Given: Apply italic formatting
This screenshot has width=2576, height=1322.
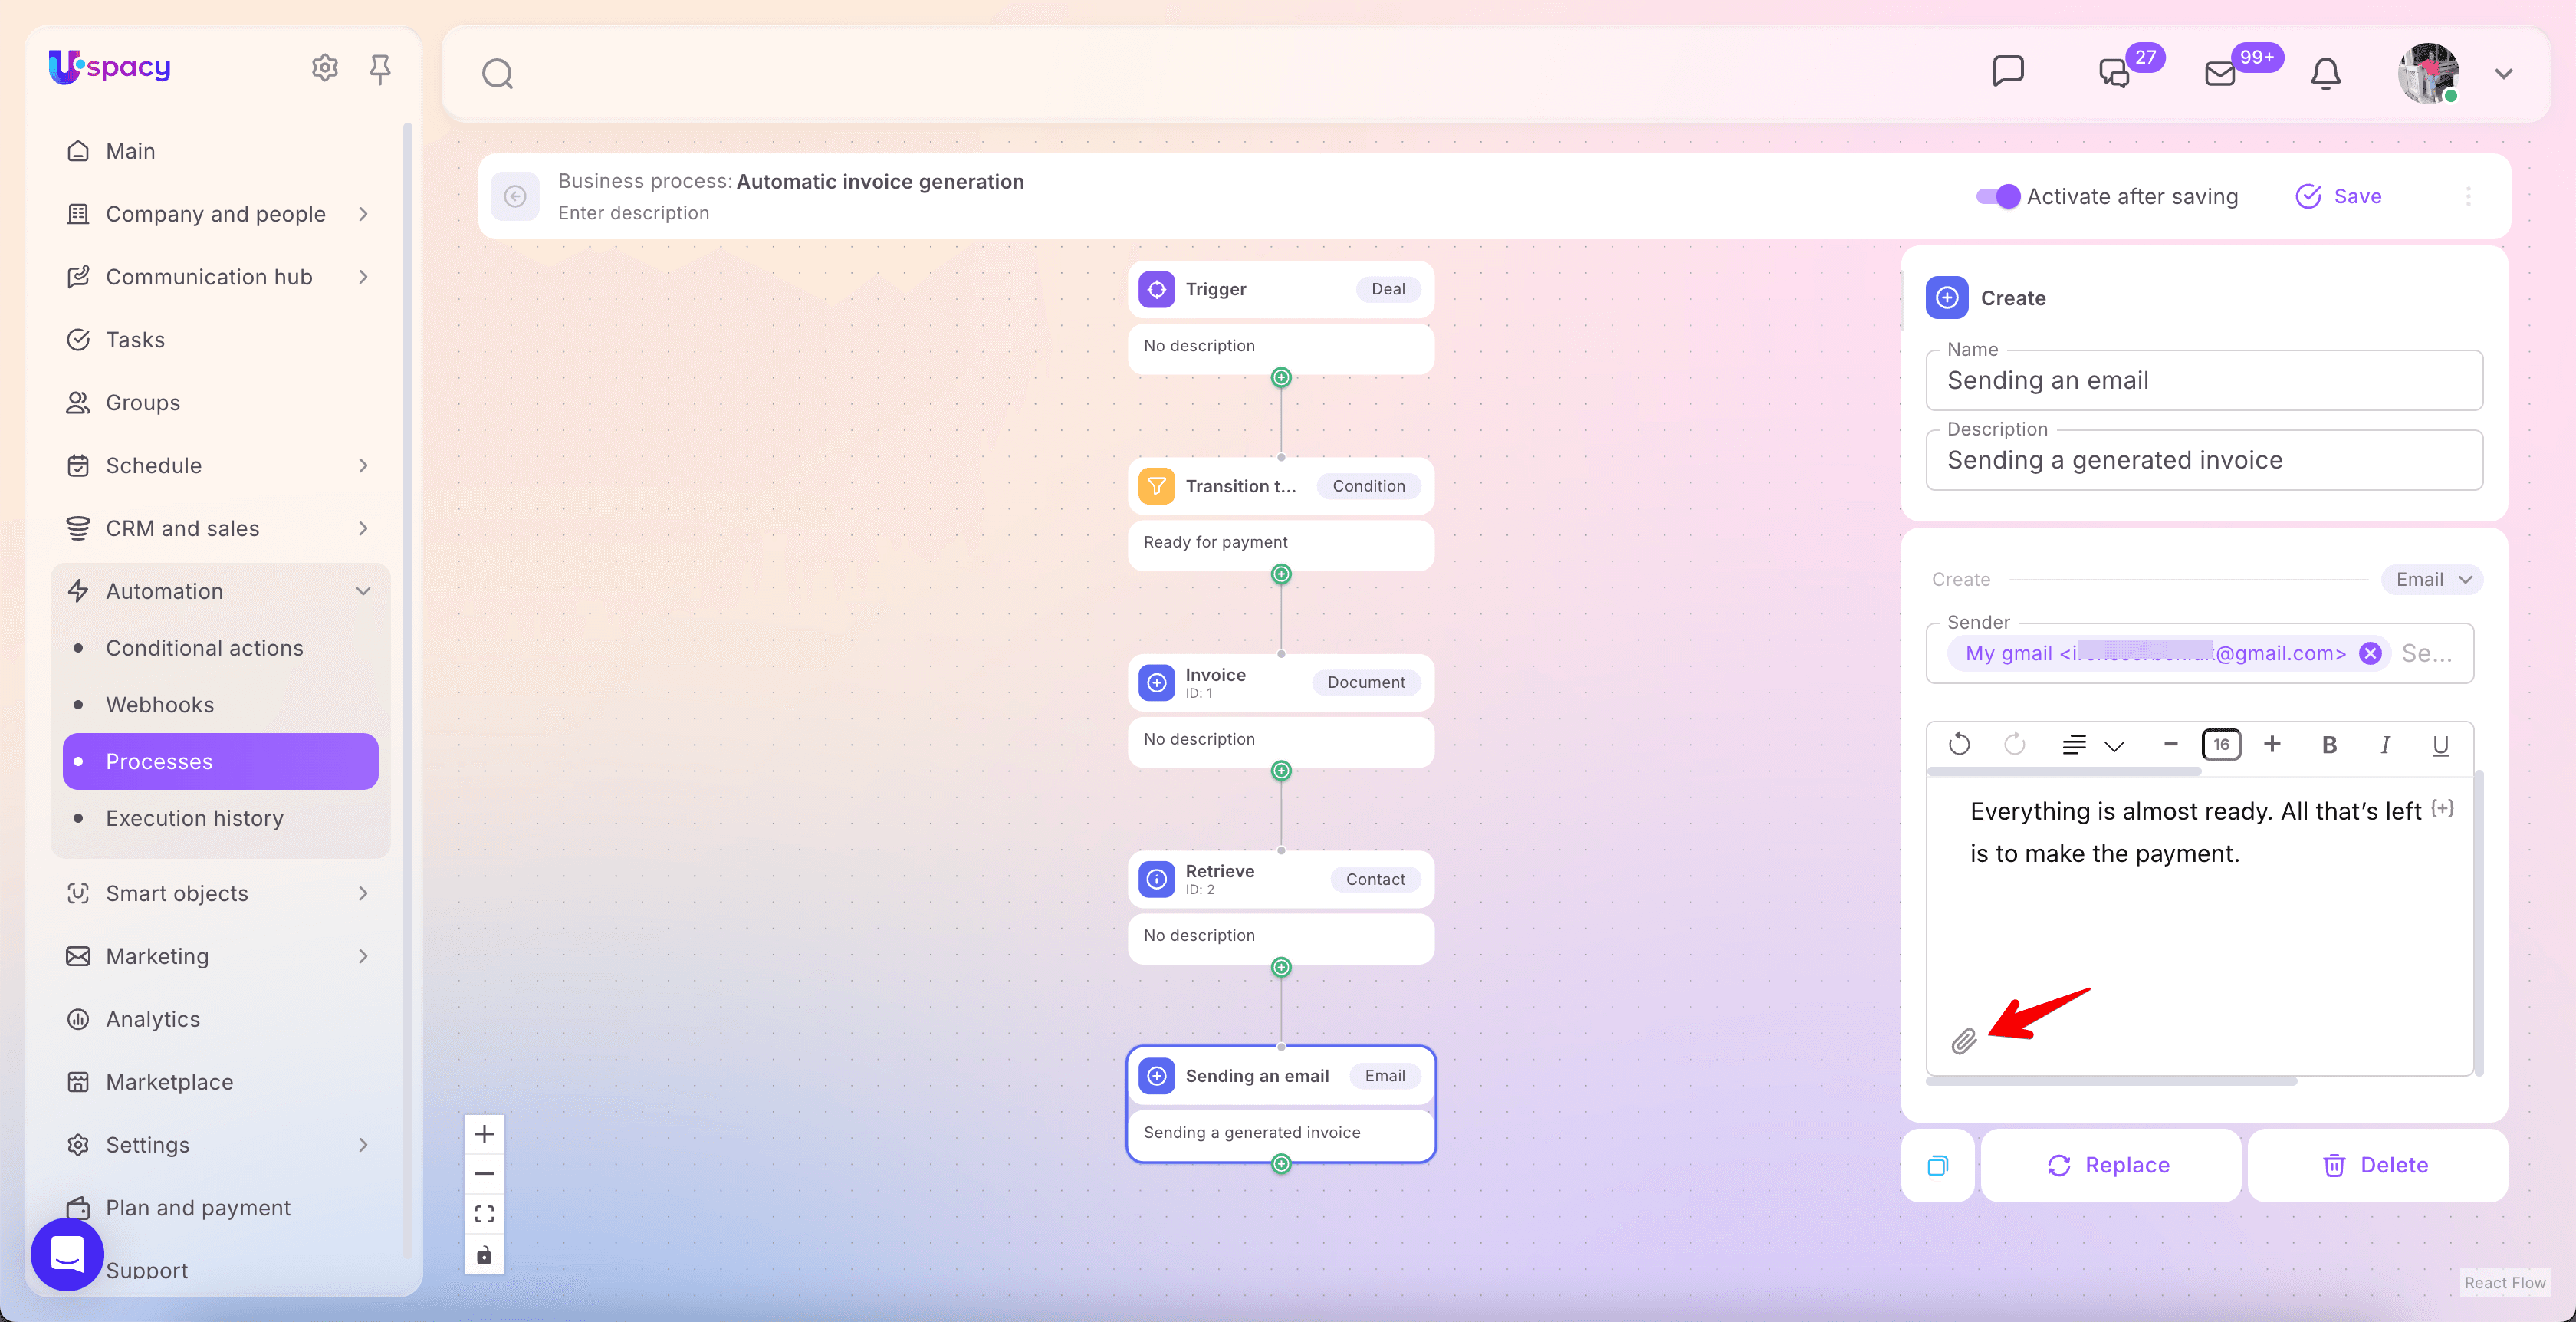Looking at the screenshot, I should 2385,745.
